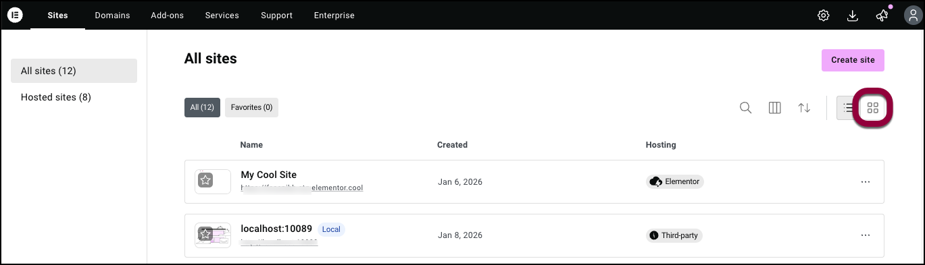The width and height of the screenshot is (925, 265).
Task: Open the Add-ons menu
Action: point(167,15)
